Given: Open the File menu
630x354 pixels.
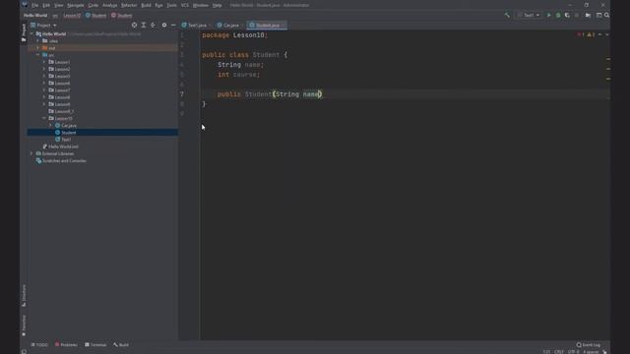Looking at the screenshot, I should [x=35, y=5].
